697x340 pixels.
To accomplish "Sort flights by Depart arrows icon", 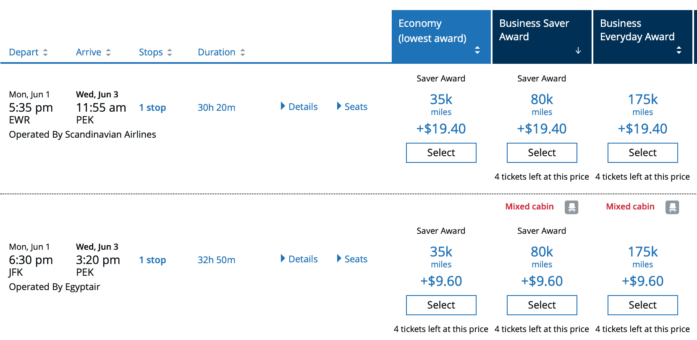I will [45, 52].
